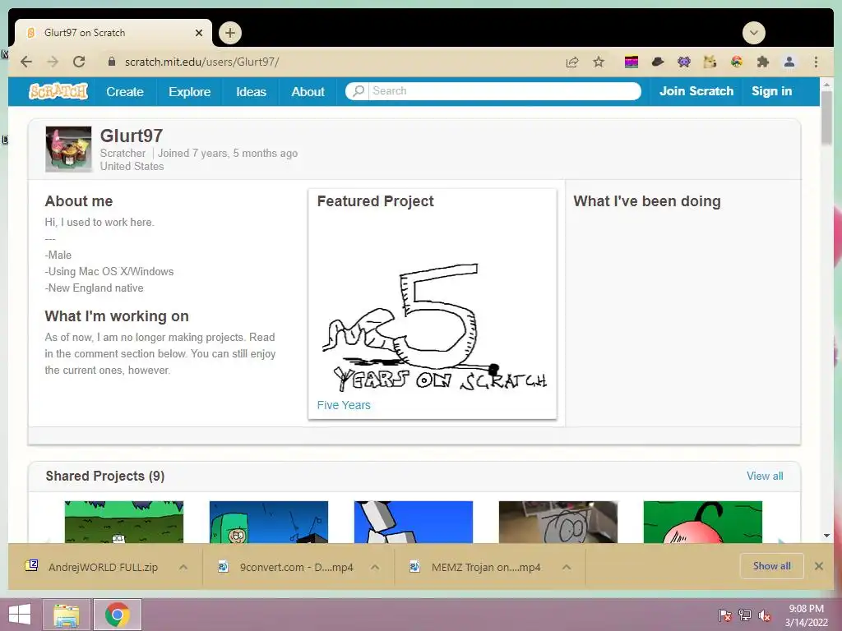The height and width of the screenshot is (631, 842).
Task: Click the colorful ball extension icon
Action: pos(736,62)
